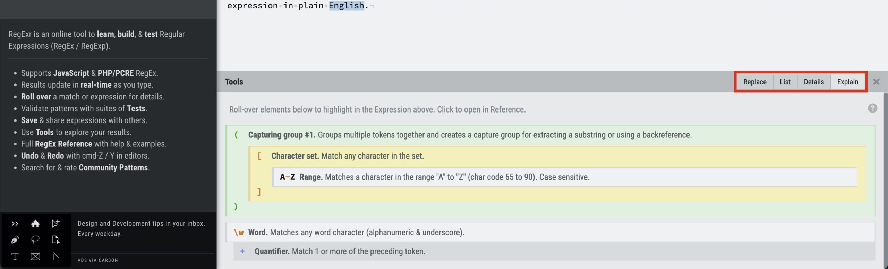This screenshot has width=888, height=269.
Task: Click the cursor-with-plus icon
Action: tap(55, 224)
